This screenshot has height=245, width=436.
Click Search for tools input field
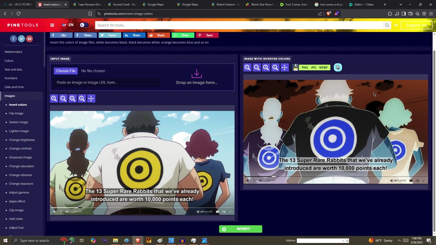tap(239, 25)
